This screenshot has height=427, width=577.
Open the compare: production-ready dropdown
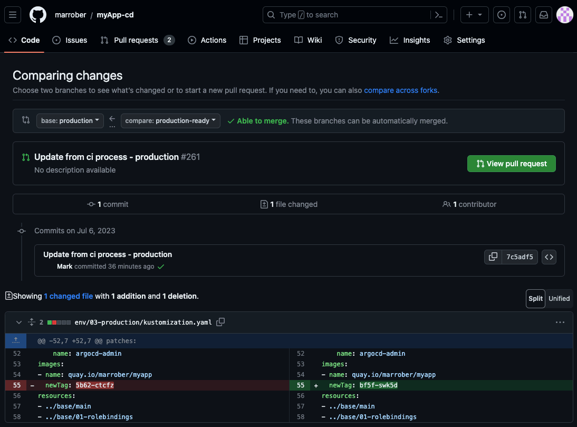(170, 120)
